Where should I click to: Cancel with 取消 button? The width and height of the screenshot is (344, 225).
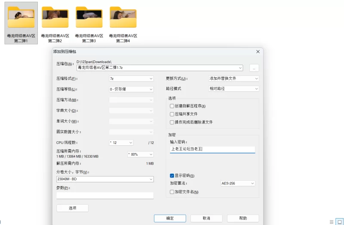click(206, 218)
